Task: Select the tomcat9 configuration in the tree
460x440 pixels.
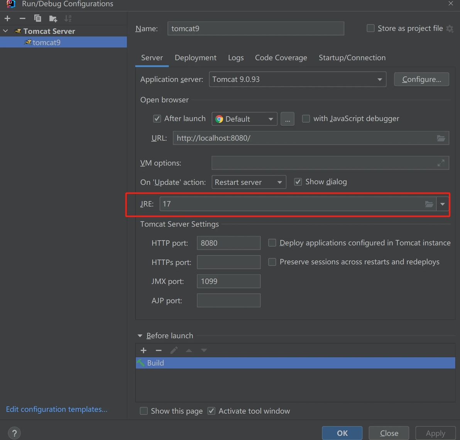Action: click(63, 42)
